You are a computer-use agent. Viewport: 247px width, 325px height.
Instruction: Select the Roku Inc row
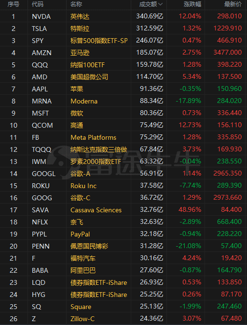click(123, 186)
